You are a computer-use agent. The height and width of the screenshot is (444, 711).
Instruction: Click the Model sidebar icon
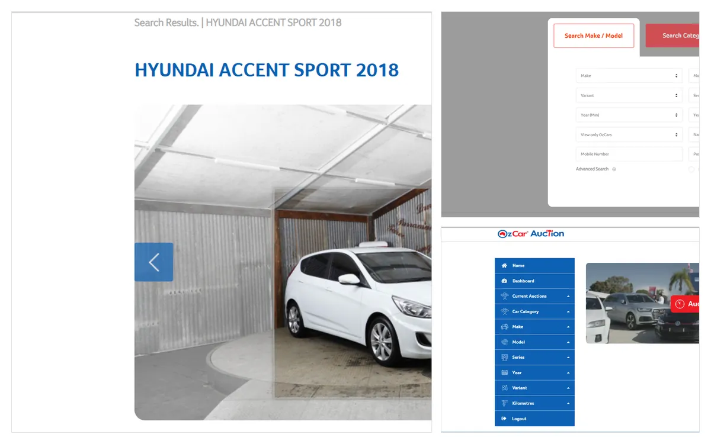(x=504, y=342)
